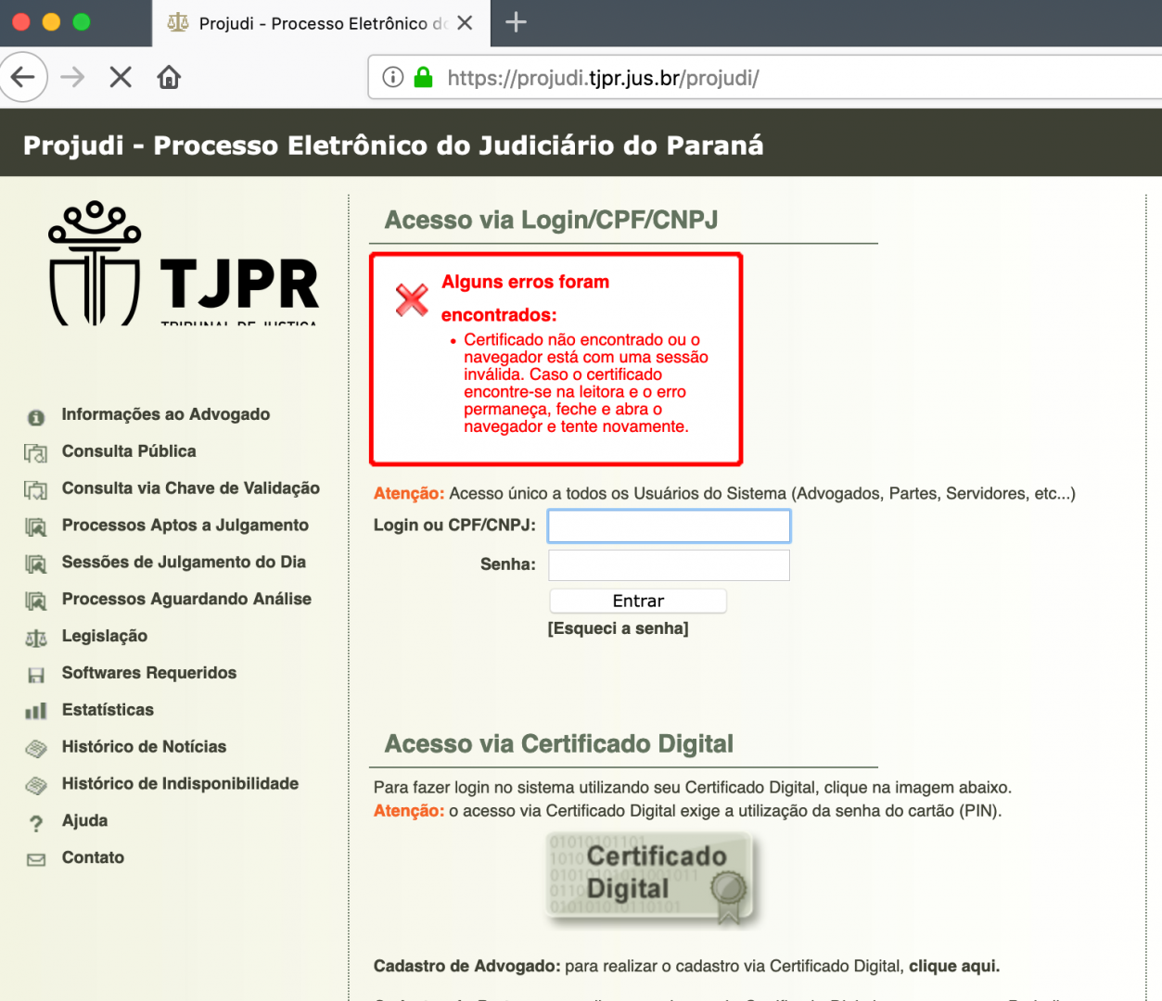Click the green padlock security icon
Screen dimensions: 1162x1001
(x=423, y=77)
